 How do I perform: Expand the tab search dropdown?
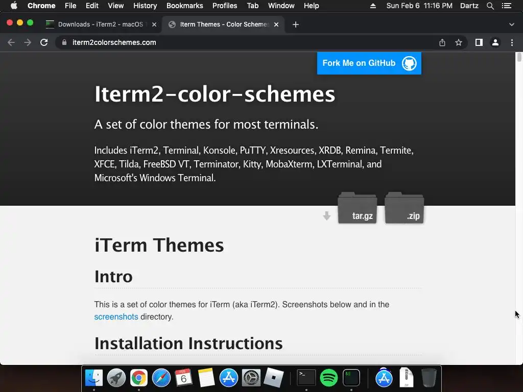[512, 24]
